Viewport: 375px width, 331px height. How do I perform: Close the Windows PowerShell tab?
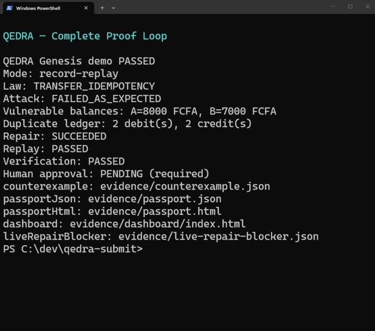click(x=86, y=8)
